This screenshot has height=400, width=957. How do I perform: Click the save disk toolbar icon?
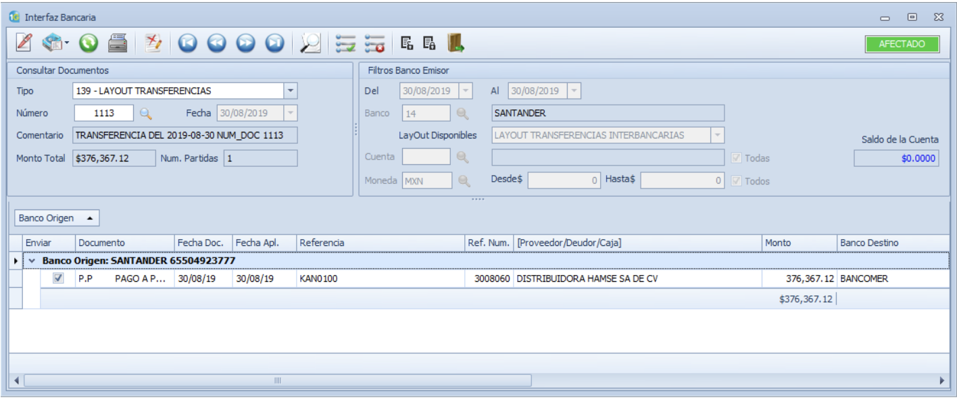(52, 44)
